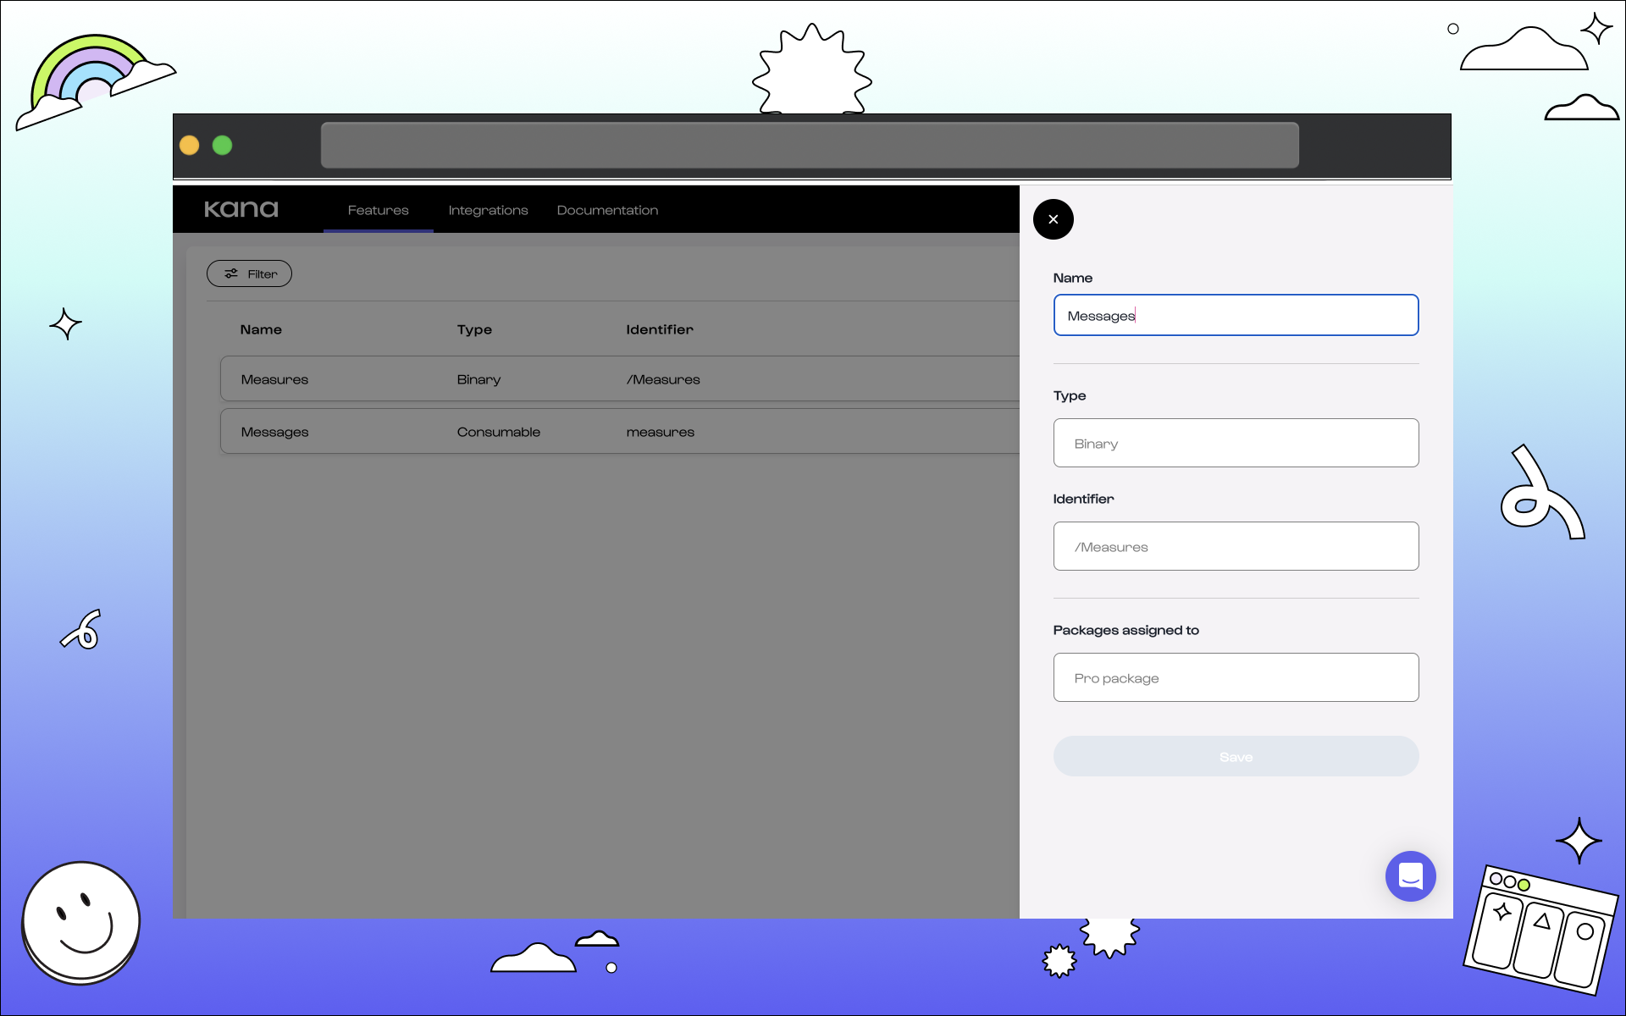Close the side panel with X icon
The width and height of the screenshot is (1626, 1016).
point(1053,219)
